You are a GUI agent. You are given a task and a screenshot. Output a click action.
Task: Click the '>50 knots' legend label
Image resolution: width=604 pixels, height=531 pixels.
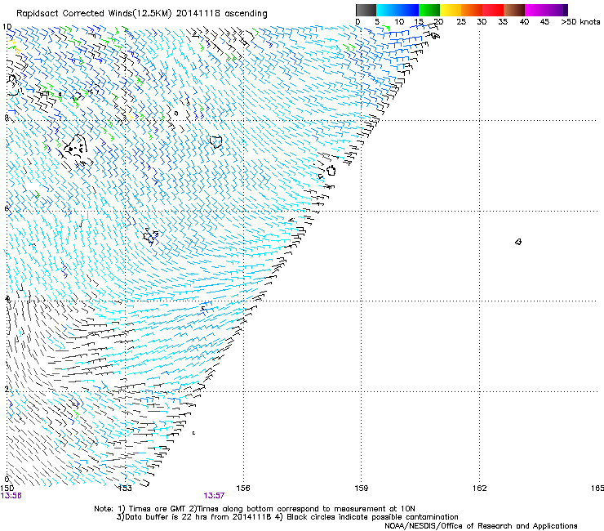pos(580,22)
